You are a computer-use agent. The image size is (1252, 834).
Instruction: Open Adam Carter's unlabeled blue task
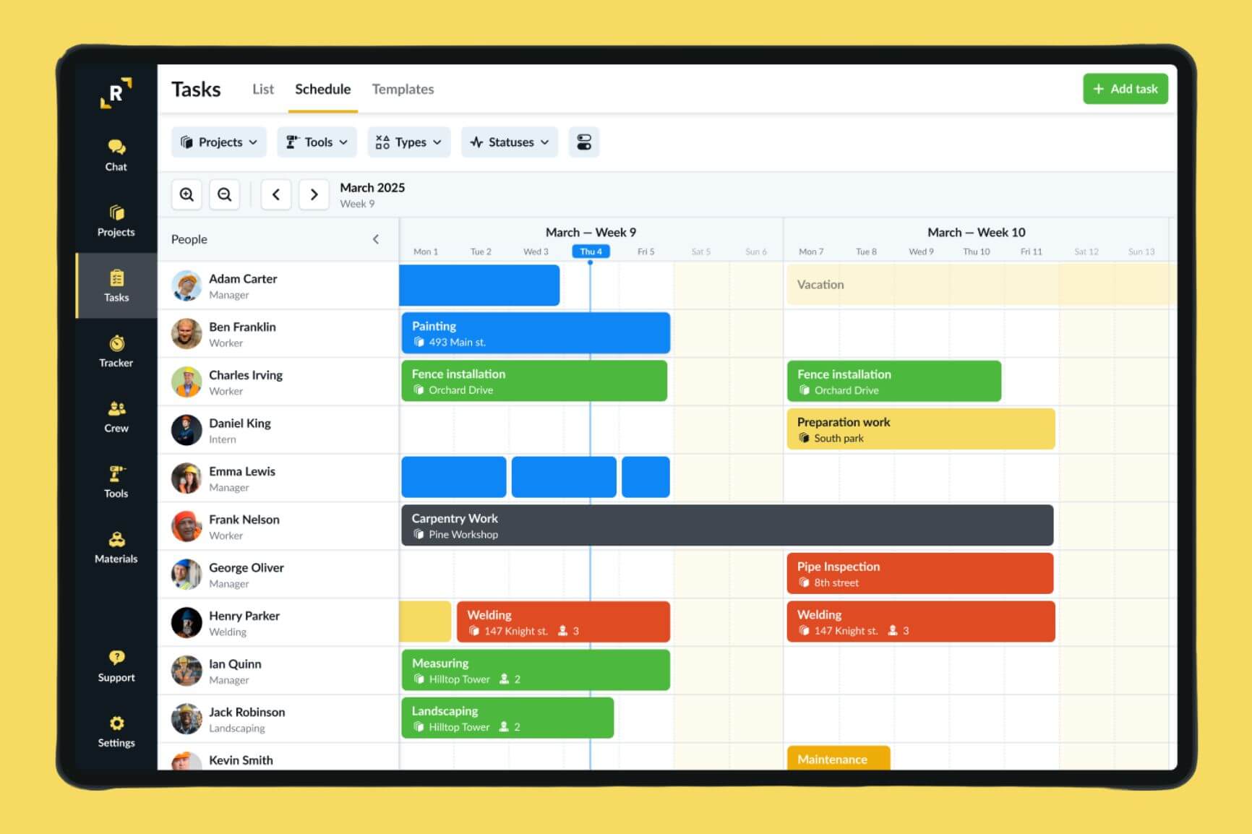pos(479,285)
